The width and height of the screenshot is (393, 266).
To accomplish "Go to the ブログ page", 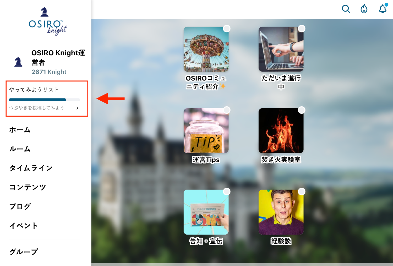I will coord(20,206).
